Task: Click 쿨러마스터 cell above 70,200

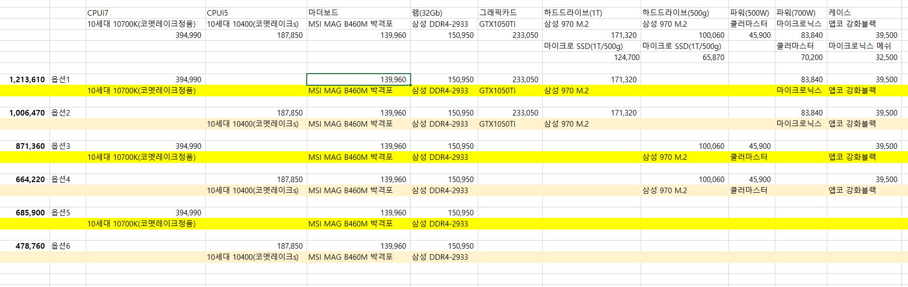Action: (x=801, y=46)
